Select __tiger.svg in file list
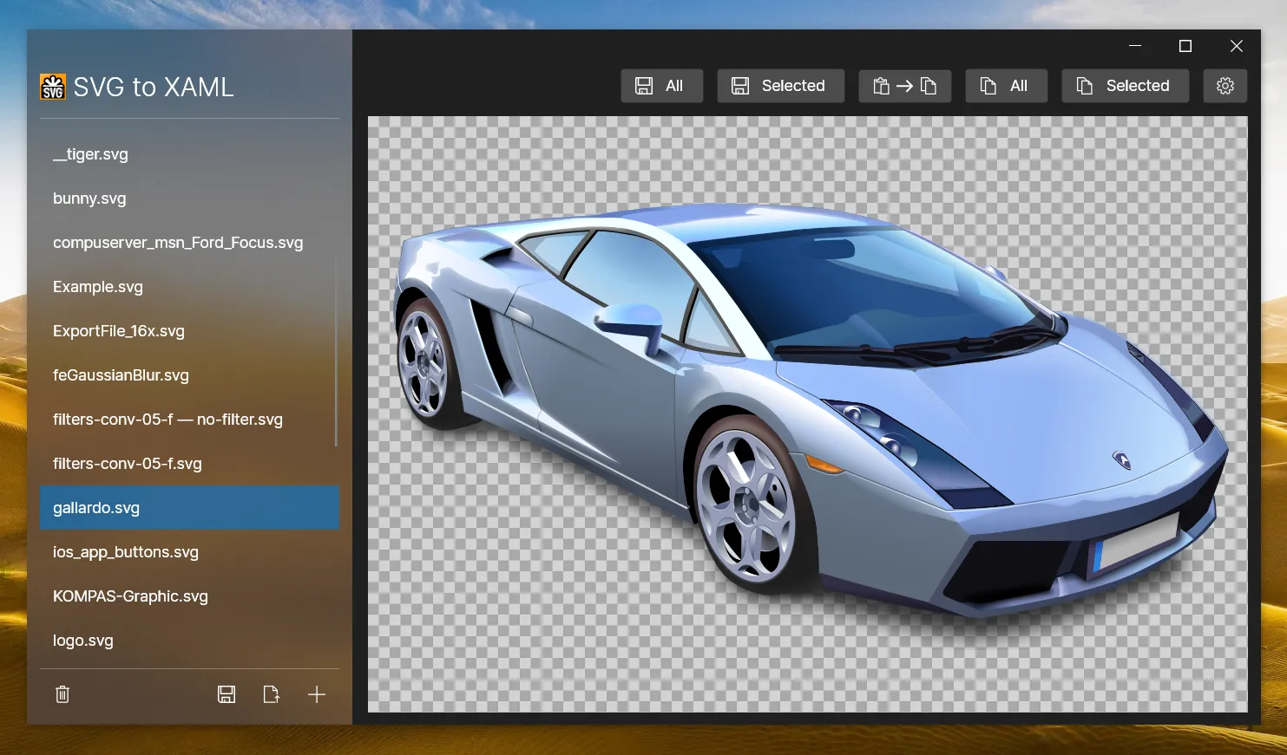The height and width of the screenshot is (755, 1287). tap(189, 154)
